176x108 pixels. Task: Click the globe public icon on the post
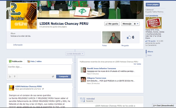(x=43, y=89)
